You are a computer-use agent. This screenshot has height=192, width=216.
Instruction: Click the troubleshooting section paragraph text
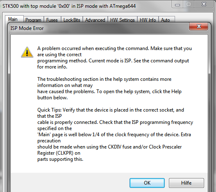click(109, 88)
